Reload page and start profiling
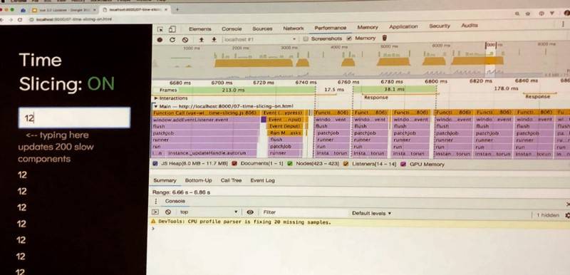Screen dimensions: 570x275 (x=172, y=40)
